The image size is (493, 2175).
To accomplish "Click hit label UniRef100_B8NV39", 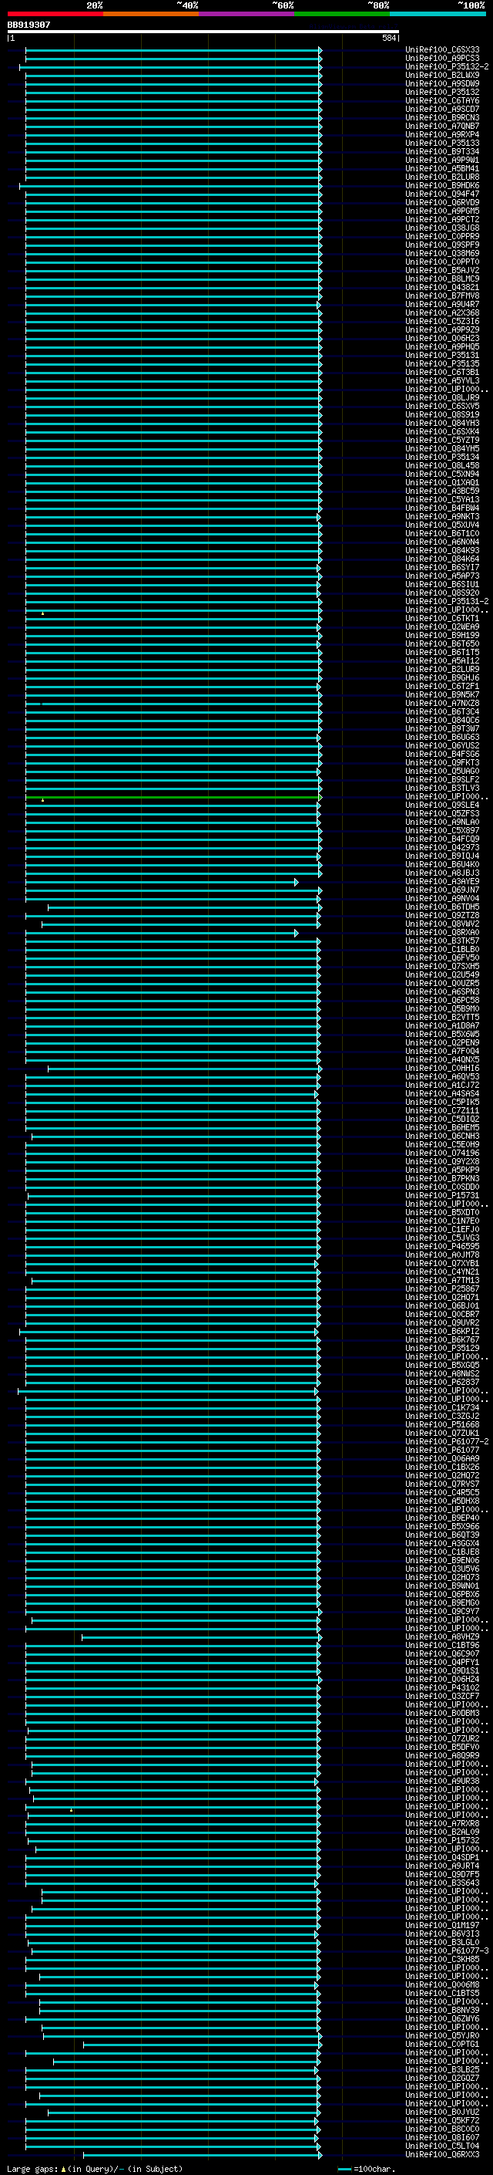I will [x=442, y=2011].
